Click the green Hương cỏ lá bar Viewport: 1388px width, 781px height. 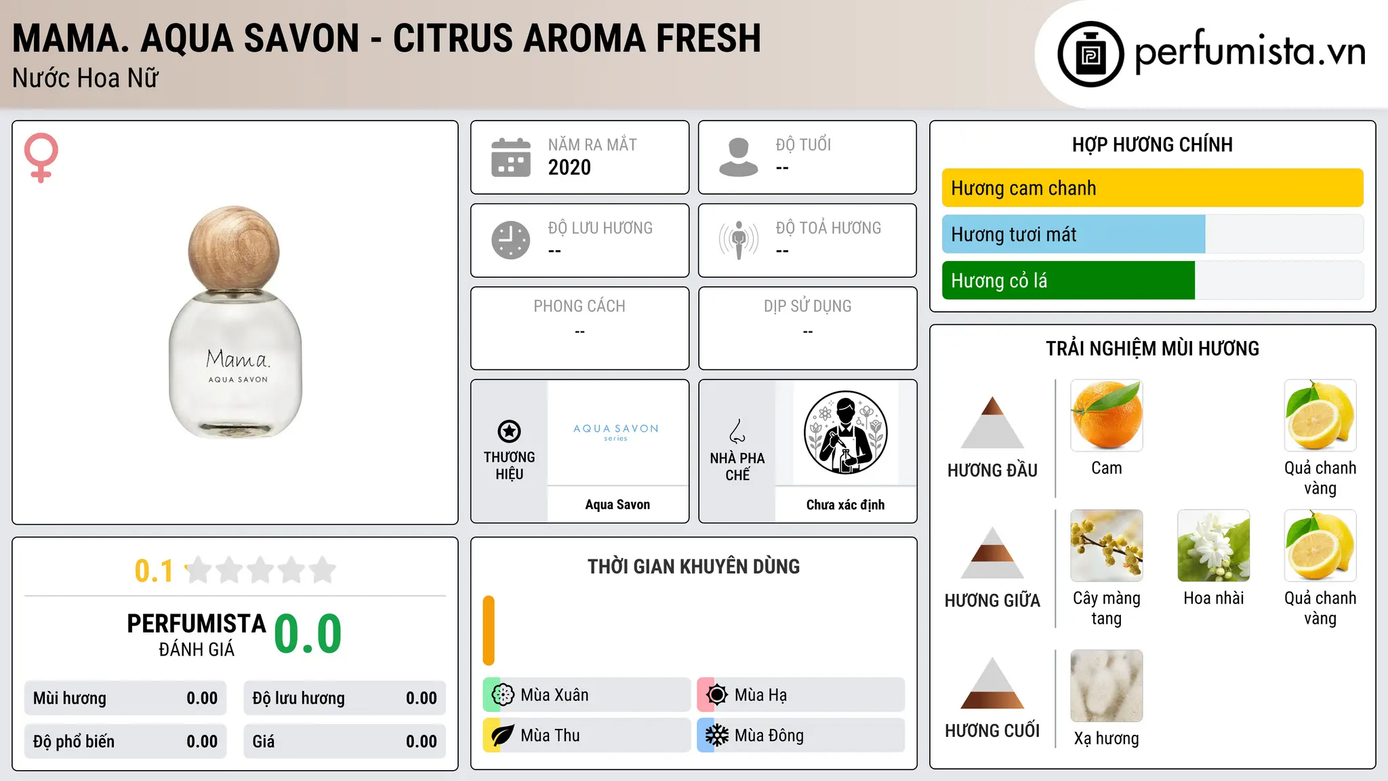pyautogui.click(x=1069, y=281)
